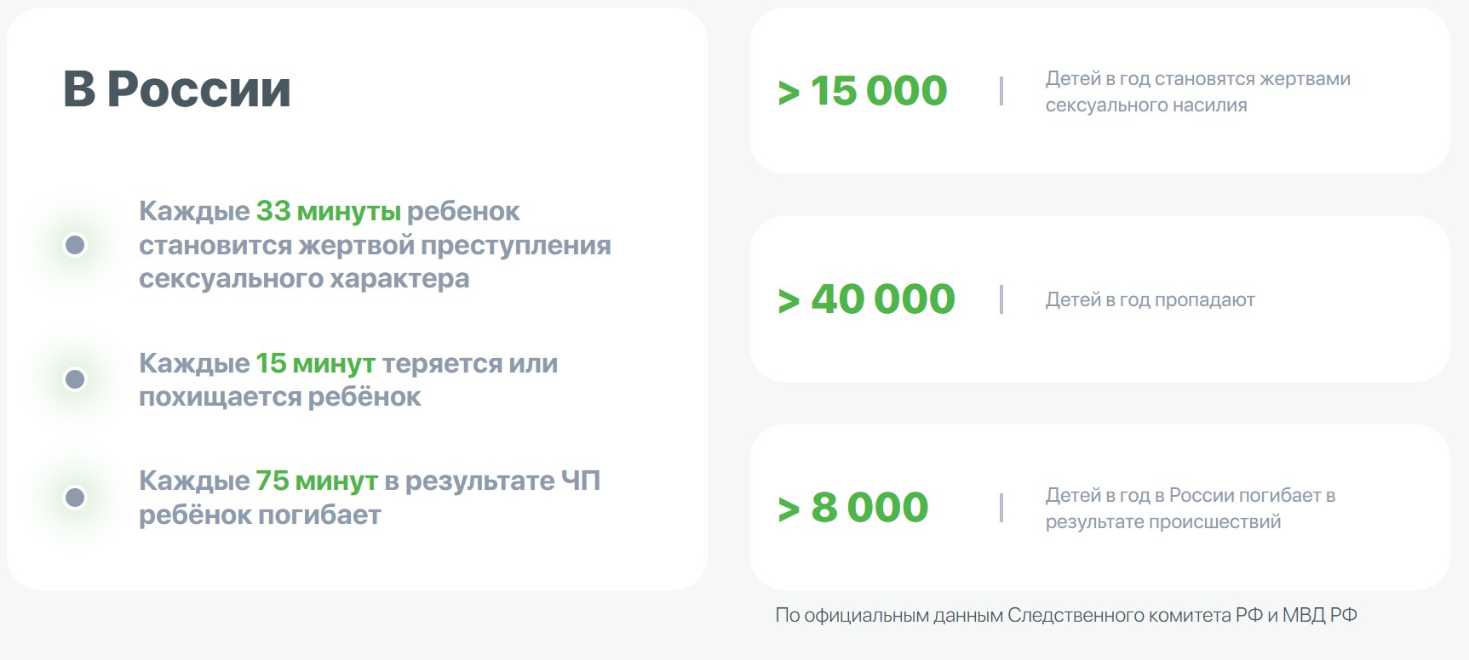Click the bullet dot beside '15 минут' statement
The image size is (1469, 660).
click(75, 379)
